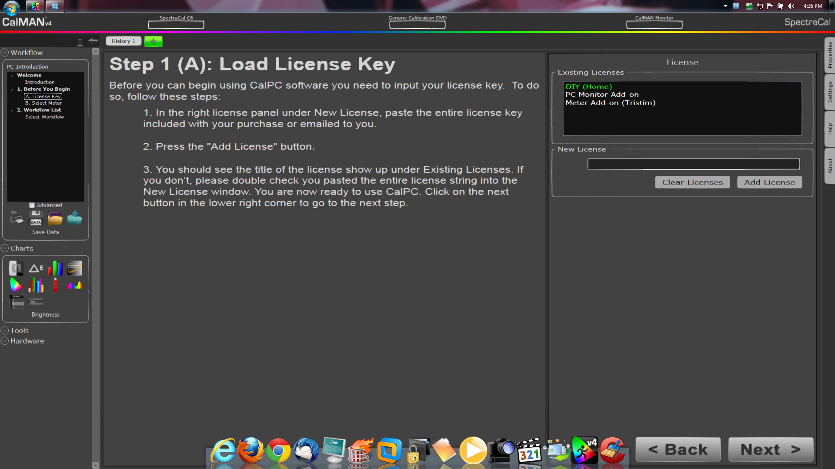Image resolution: width=835 pixels, height=469 pixels.
Task: Collapse the '1. Before You Begin' tree arrow
Action: (12, 89)
